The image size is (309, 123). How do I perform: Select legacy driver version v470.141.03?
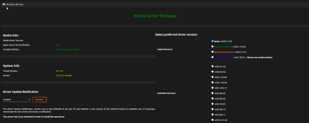[213, 120]
